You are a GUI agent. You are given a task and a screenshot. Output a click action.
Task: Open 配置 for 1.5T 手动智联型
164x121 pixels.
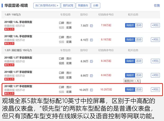pyautogui.click(x=69, y=92)
